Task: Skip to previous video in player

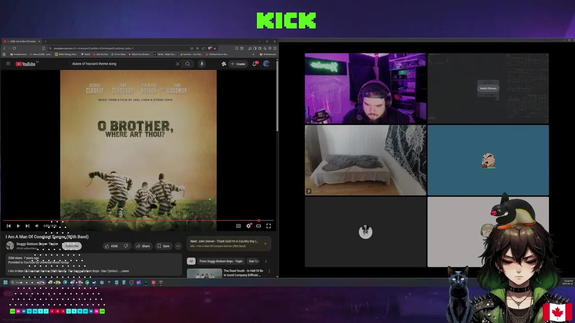Action: [x=9, y=226]
